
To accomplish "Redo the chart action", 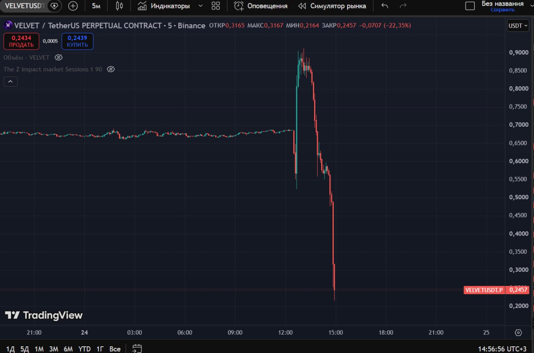I will tap(403, 6).
